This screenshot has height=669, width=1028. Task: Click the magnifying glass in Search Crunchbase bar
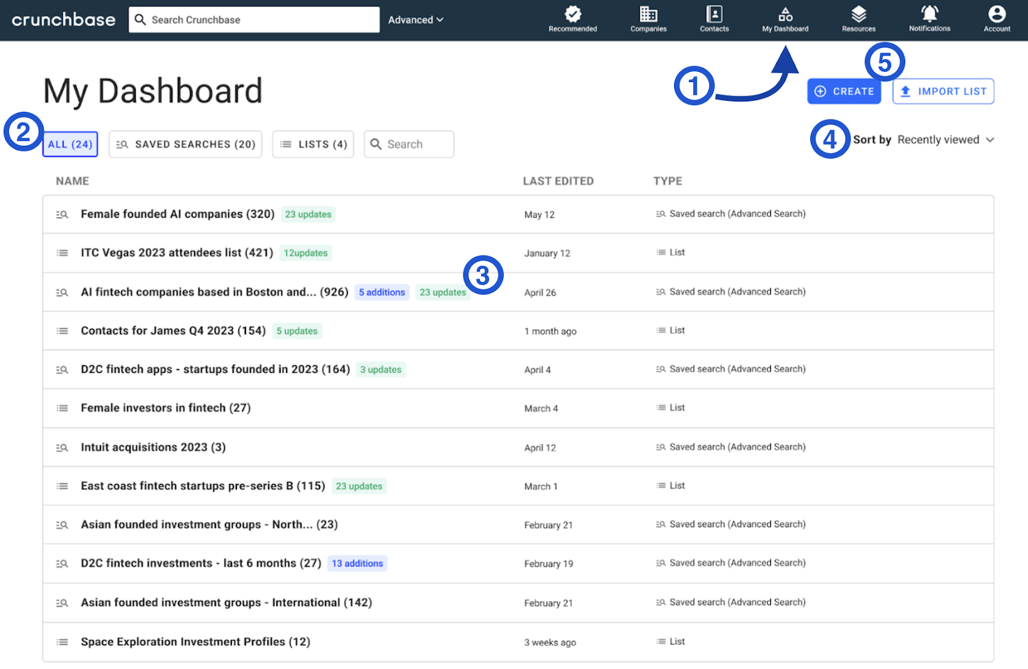[x=141, y=19]
